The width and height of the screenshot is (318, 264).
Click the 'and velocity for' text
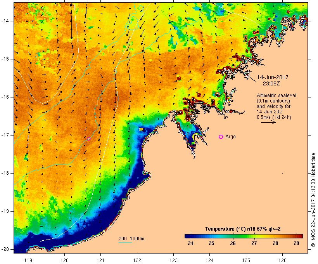pos(273,106)
